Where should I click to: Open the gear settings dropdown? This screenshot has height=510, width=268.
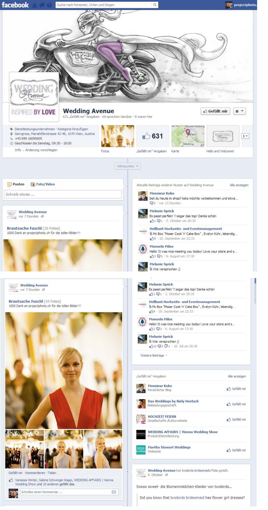pyautogui.click(x=239, y=111)
